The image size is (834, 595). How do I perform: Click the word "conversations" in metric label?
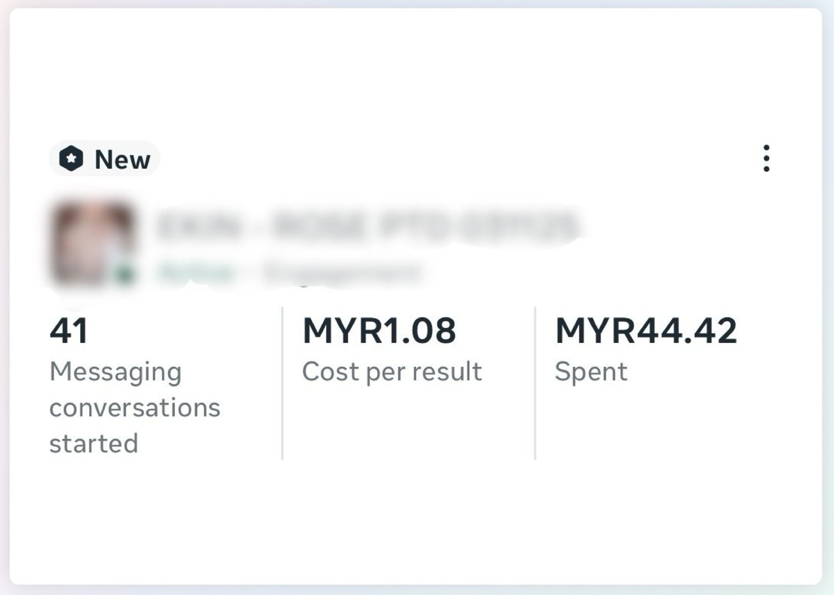click(x=134, y=408)
